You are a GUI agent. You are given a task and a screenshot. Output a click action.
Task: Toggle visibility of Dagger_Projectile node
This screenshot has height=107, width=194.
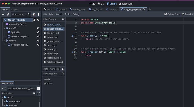38,20
